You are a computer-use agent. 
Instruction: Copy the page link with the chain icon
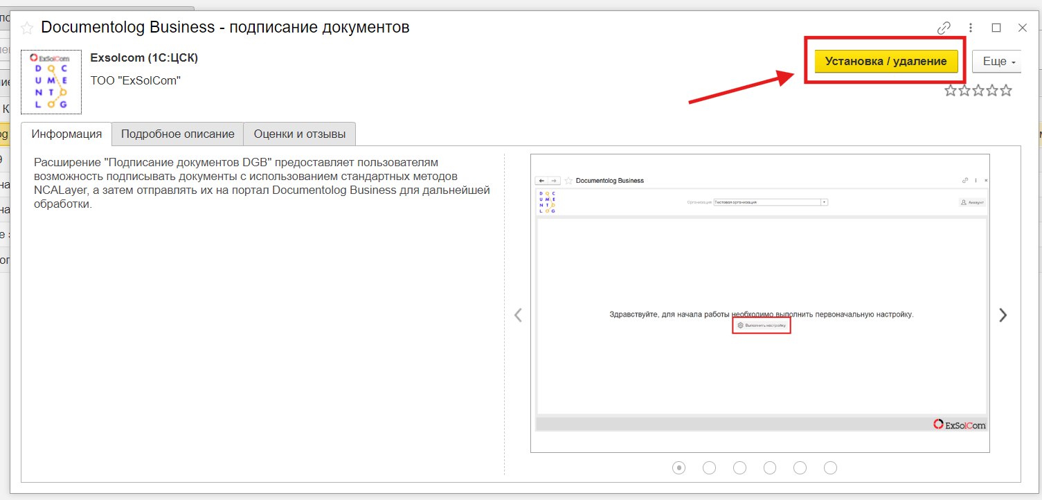pyautogui.click(x=944, y=28)
